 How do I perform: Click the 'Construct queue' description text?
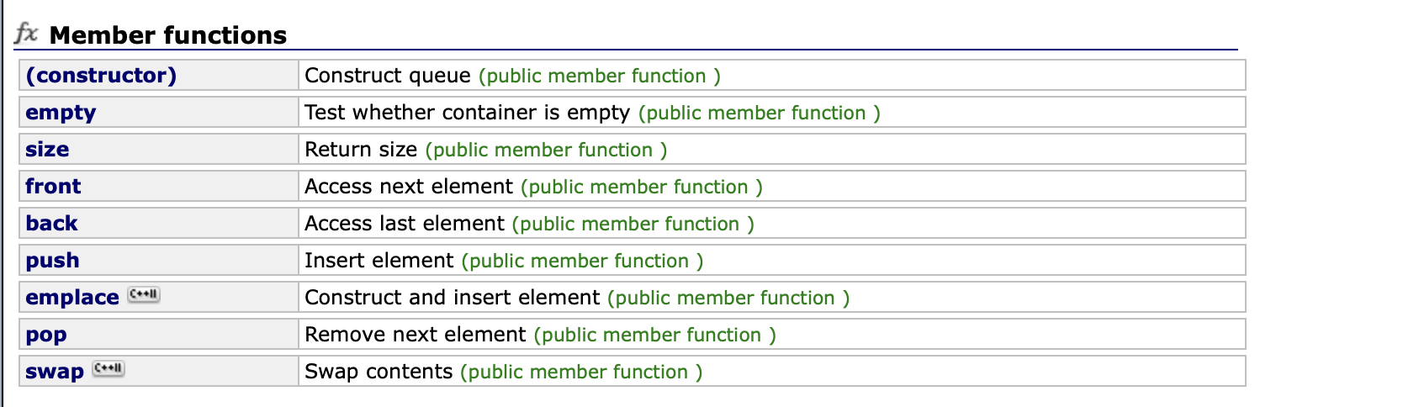tap(388, 76)
